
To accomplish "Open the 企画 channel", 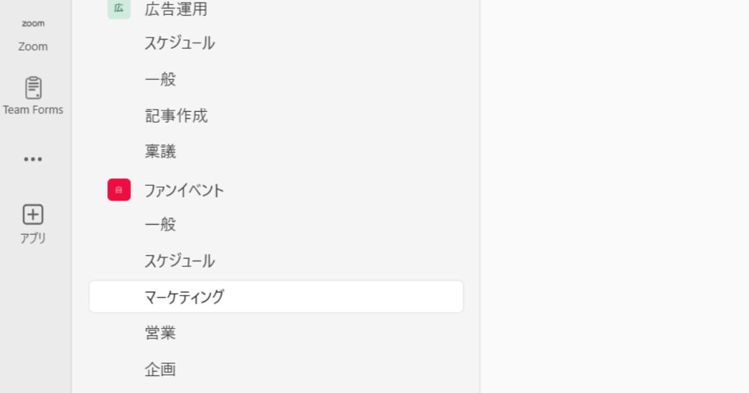I will pos(160,369).
